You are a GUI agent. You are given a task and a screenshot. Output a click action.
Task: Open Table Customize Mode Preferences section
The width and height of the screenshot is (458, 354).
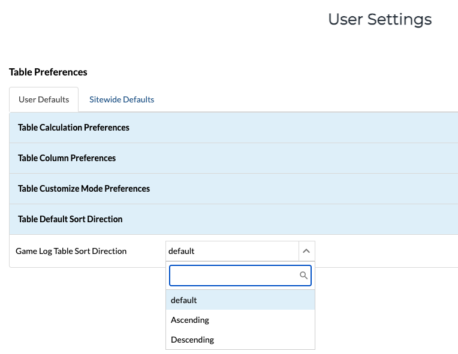coord(84,189)
